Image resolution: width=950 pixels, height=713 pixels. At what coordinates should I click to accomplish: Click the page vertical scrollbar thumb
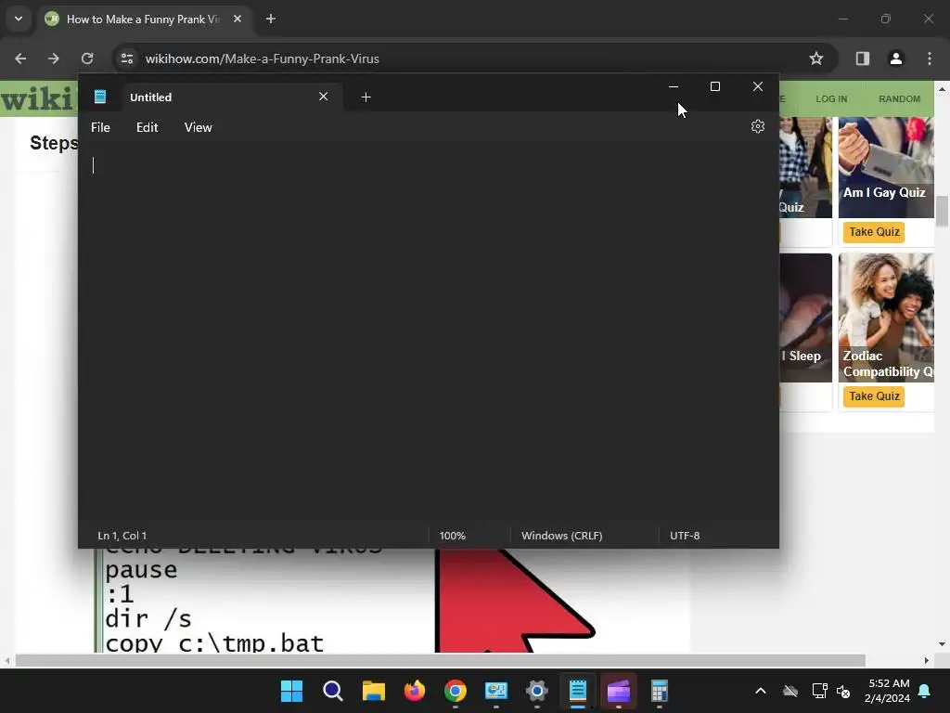(942, 211)
